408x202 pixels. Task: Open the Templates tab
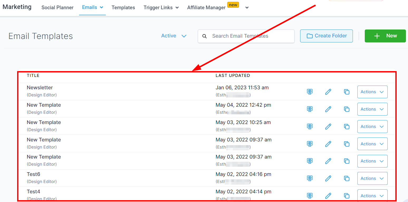(x=123, y=8)
